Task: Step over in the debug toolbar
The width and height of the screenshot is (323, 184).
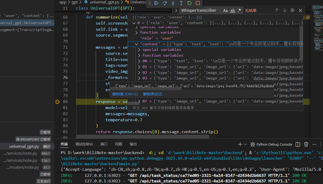Action: 165,3
